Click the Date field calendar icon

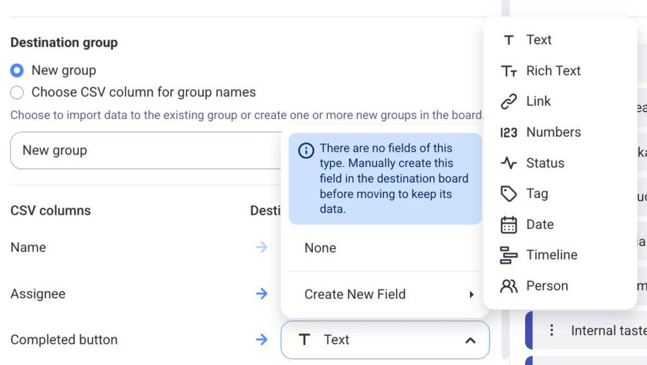[x=509, y=224]
